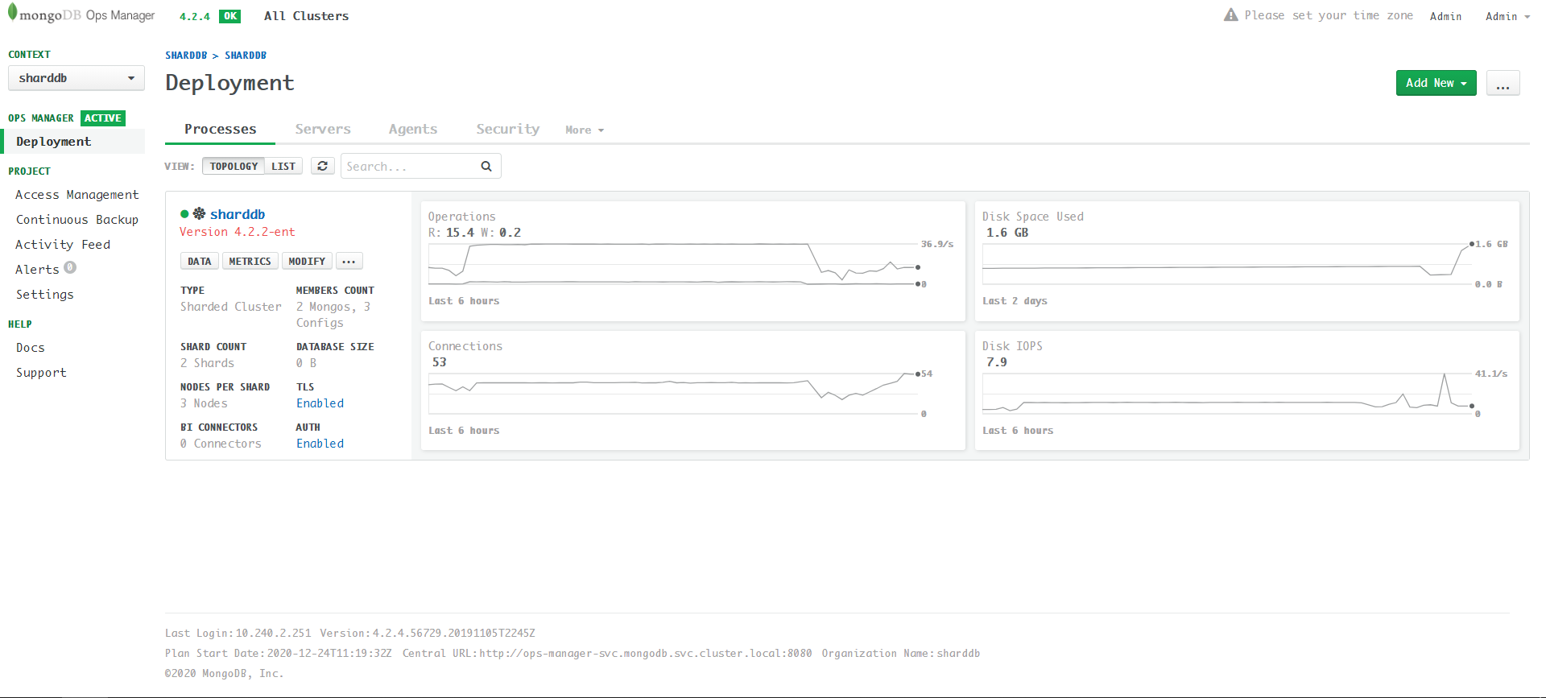
Task: Click TLS Enabled link
Action: [320, 403]
